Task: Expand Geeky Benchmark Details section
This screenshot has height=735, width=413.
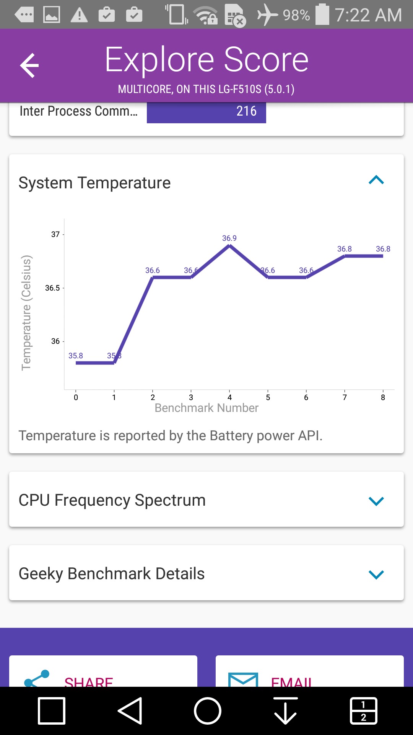Action: click(376, 574)
